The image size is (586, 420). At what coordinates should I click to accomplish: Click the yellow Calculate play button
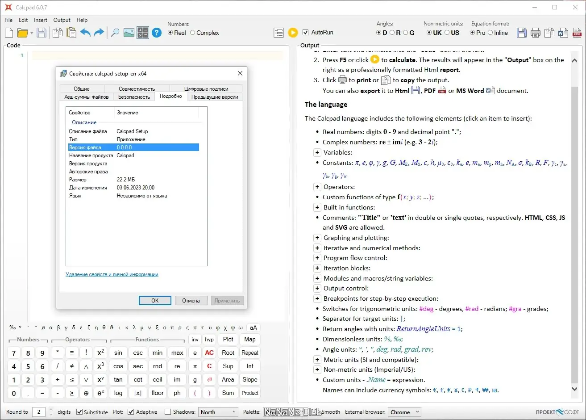point(293,33)
